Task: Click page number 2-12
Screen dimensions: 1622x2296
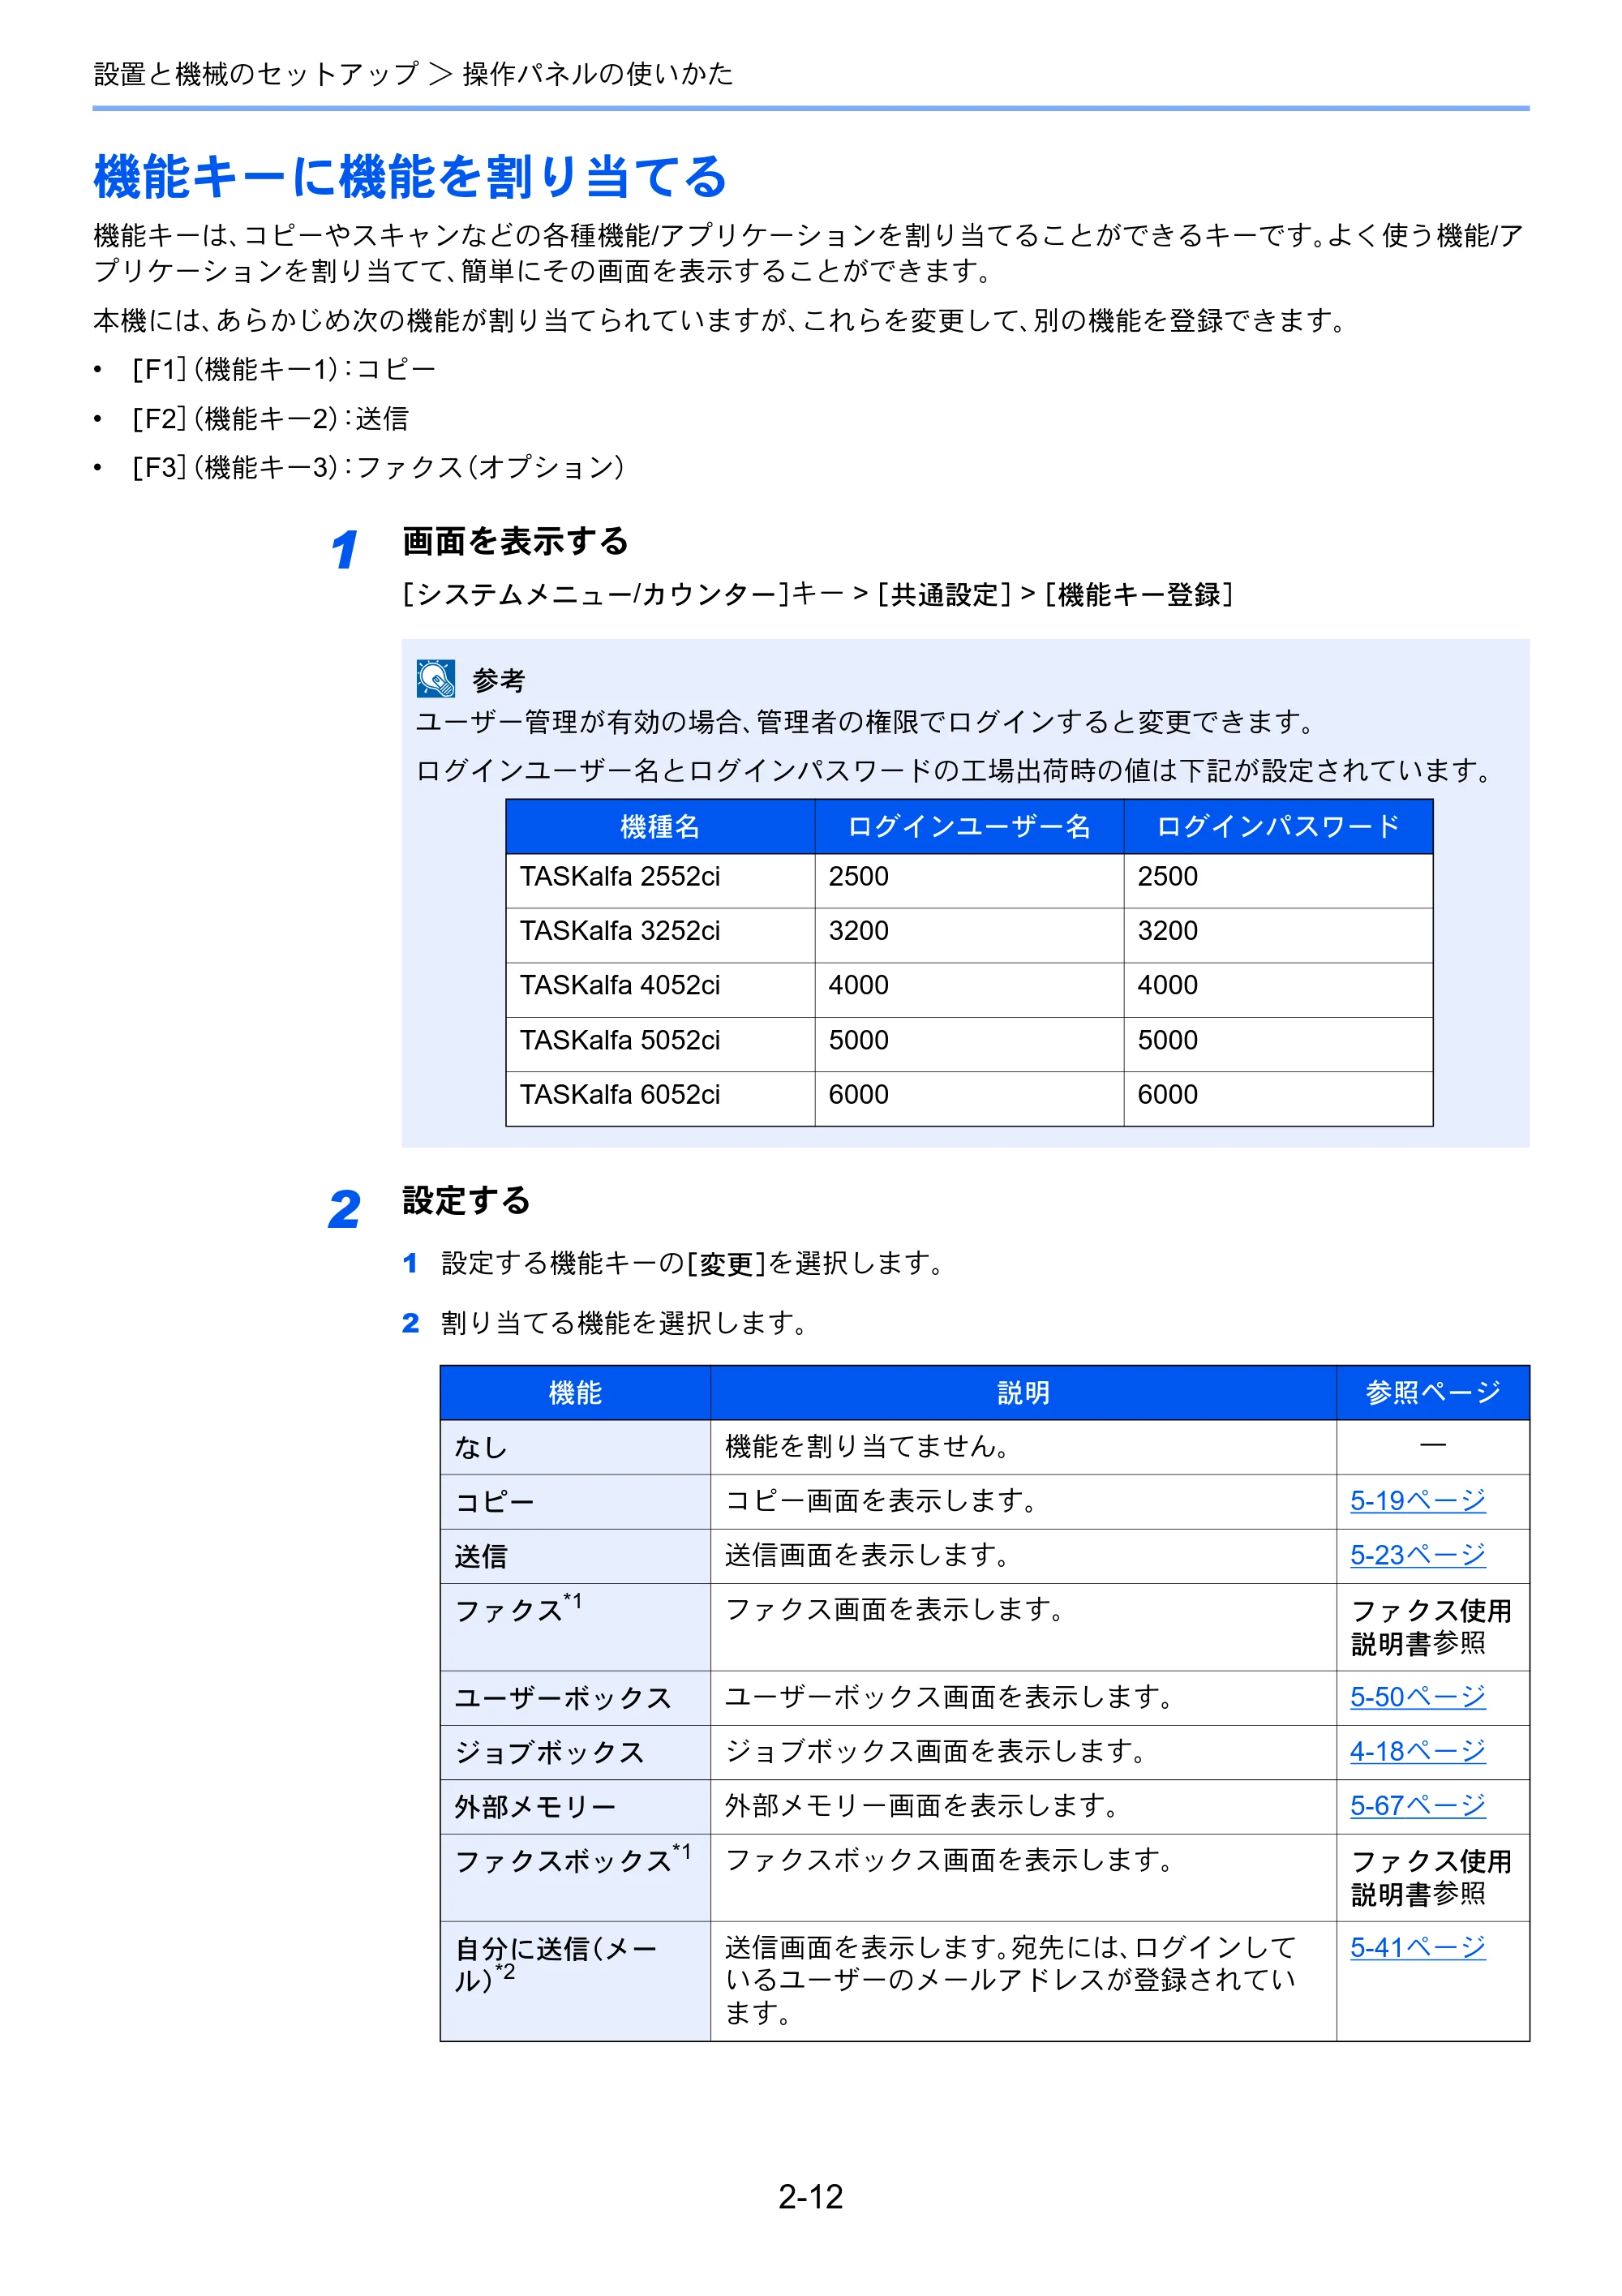Action: point(811,2197)
